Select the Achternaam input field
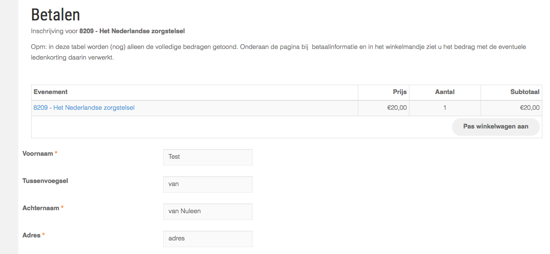The image size is (550, 254). tap(207, 211)
